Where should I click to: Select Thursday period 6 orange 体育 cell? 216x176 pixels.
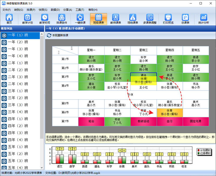click(170, 112)
